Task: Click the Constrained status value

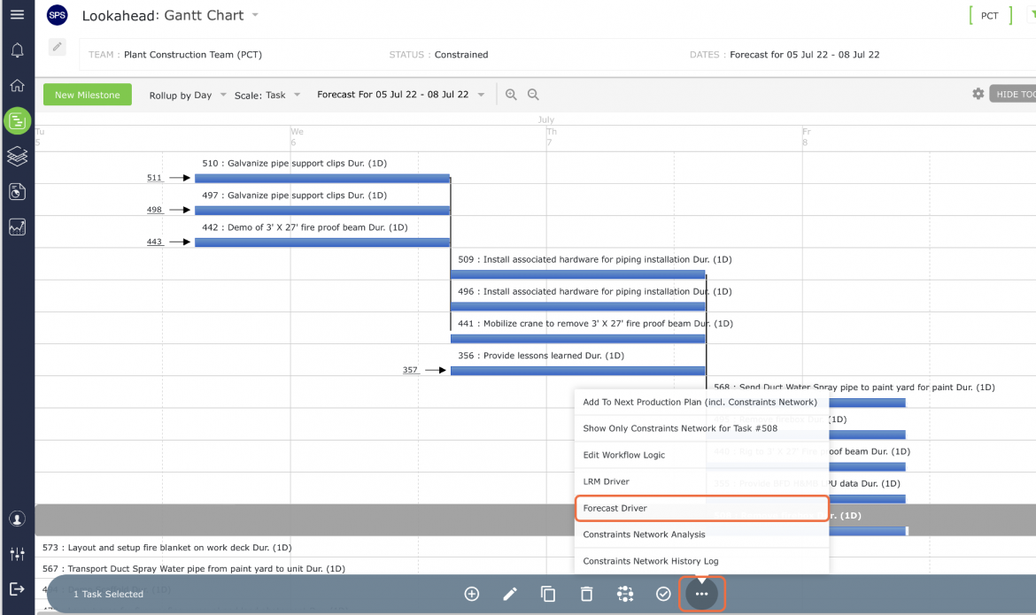Action: coord(461,55)
